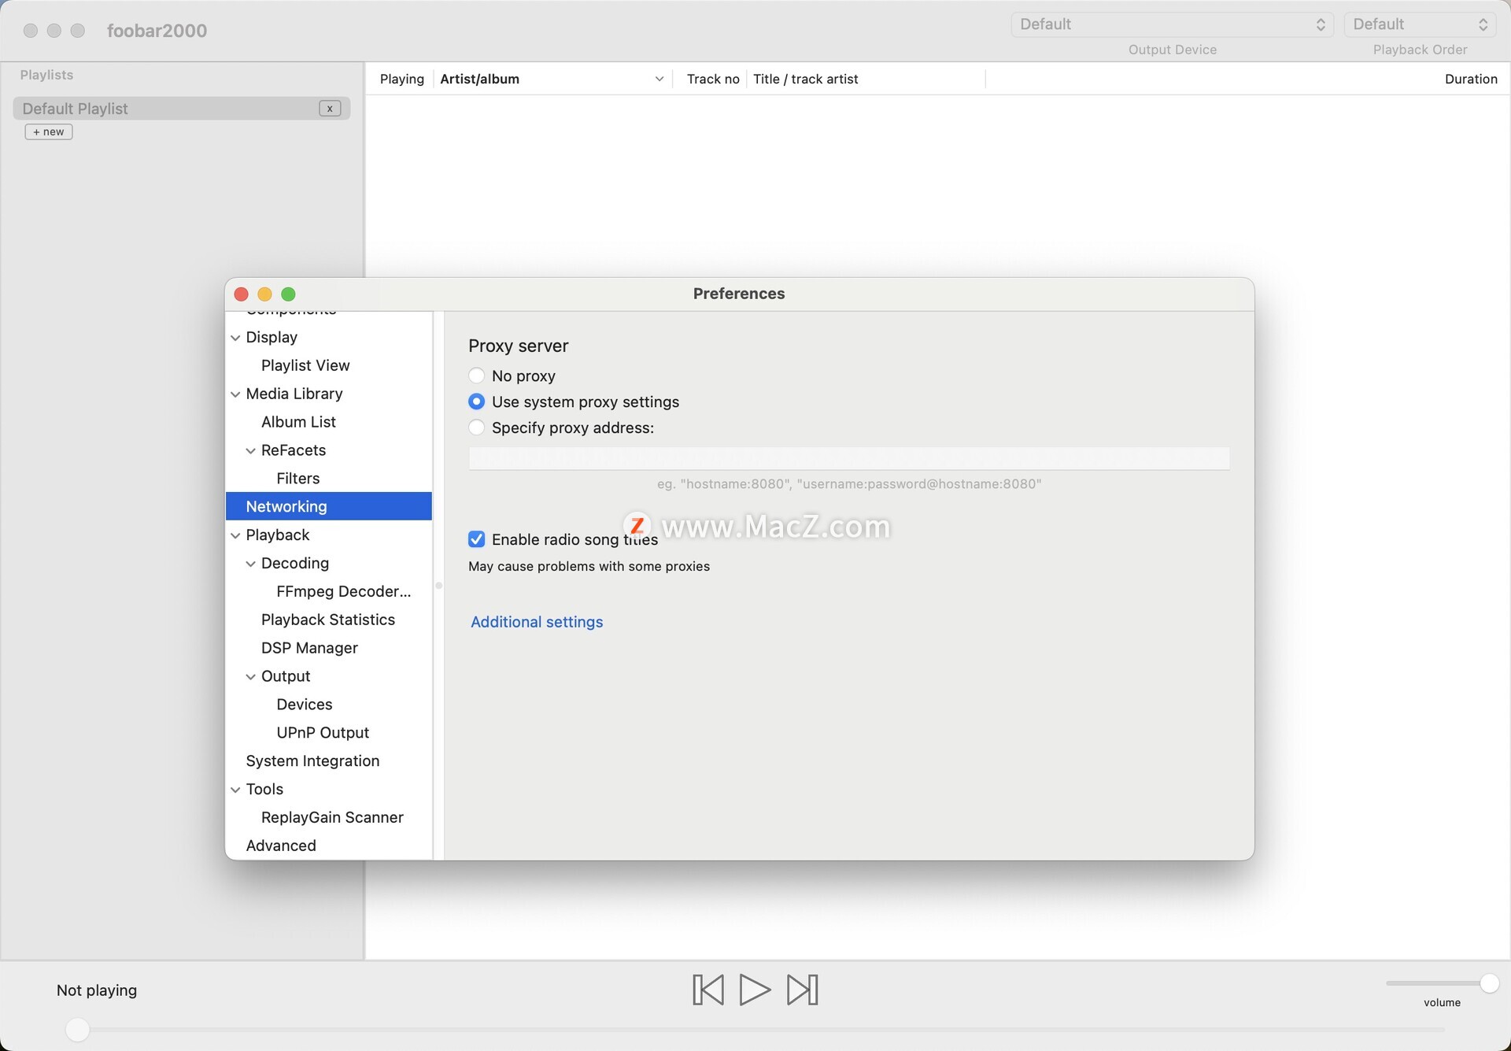Click the Media Library tree label
Image resolution: width=1511 pixels, height=1051 pixels.
pos(294,394)
